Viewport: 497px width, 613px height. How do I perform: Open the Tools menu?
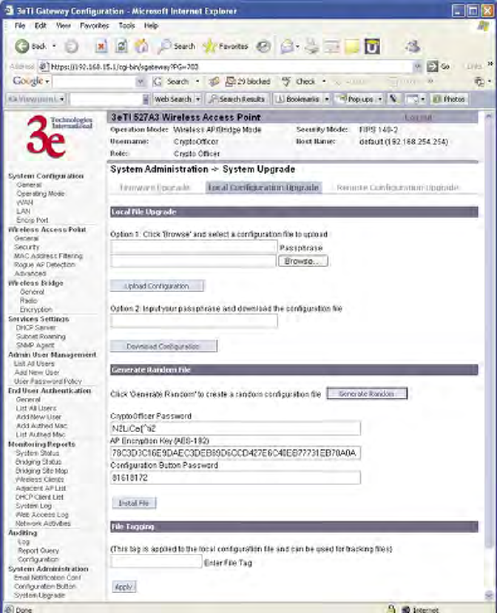click(x=126, y=26)
